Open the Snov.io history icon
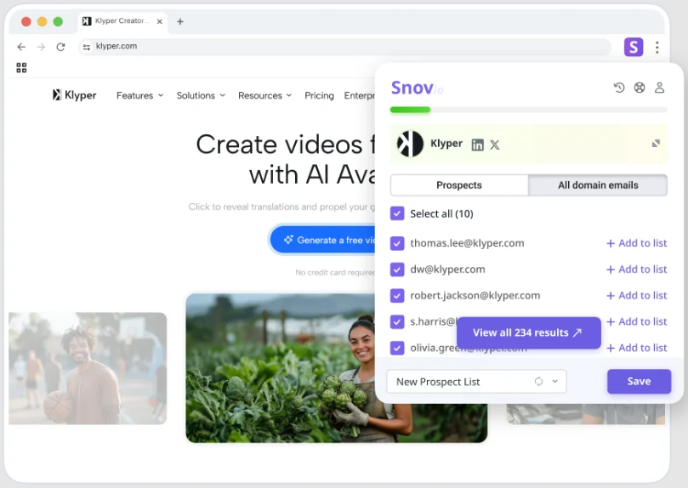Screen dimensions: 688x488 pyautogui.click(x=618, y=88)
